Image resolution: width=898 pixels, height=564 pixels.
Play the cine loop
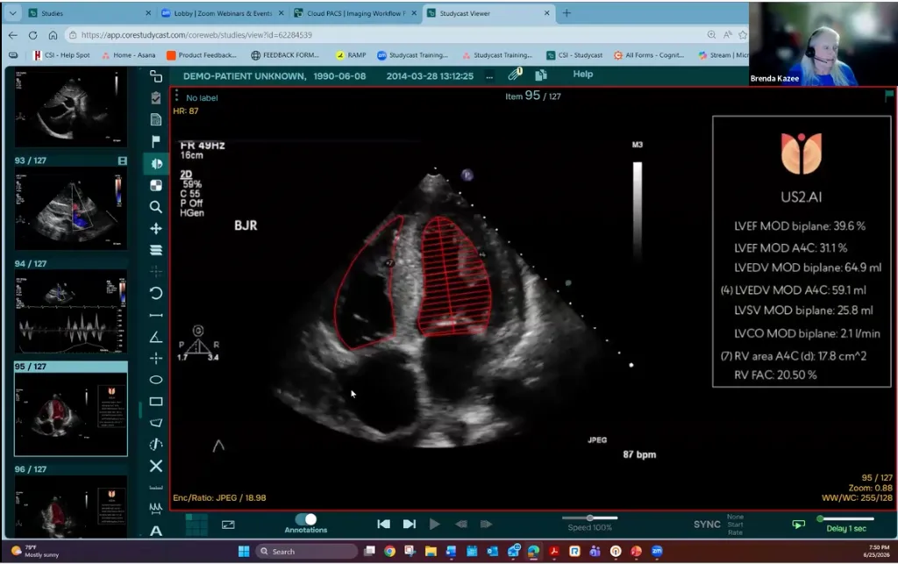(434, 524)
